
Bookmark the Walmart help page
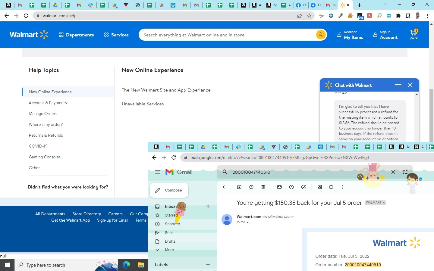[x=309, y=16]
